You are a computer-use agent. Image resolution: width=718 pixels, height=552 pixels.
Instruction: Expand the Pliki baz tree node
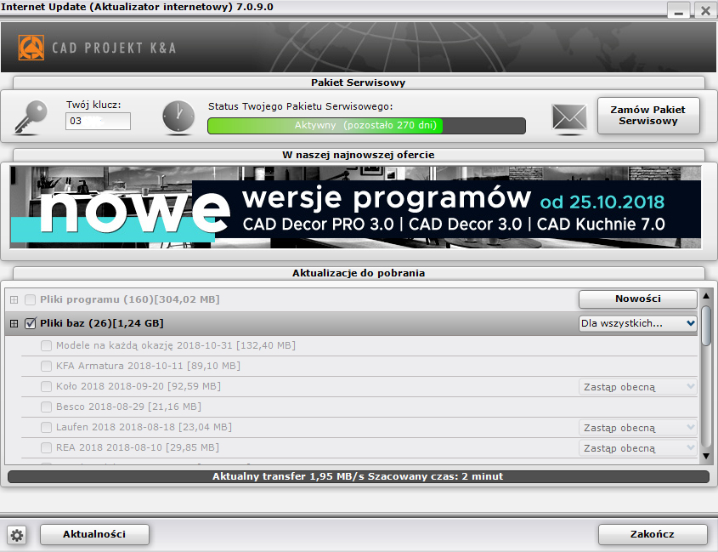14,324
